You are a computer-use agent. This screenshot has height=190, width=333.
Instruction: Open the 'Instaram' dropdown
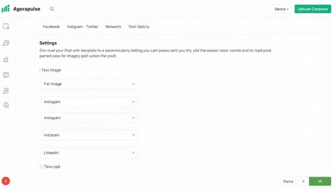(89, 135)
